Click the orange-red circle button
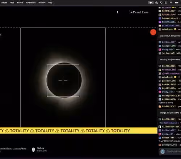 click(153, 32)
